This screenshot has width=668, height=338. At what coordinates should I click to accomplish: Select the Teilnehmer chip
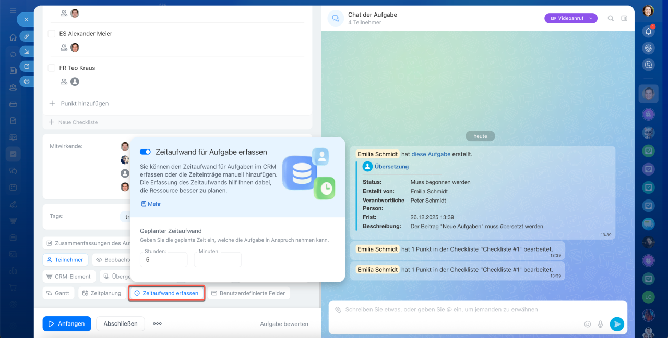[x=65, y=259]
